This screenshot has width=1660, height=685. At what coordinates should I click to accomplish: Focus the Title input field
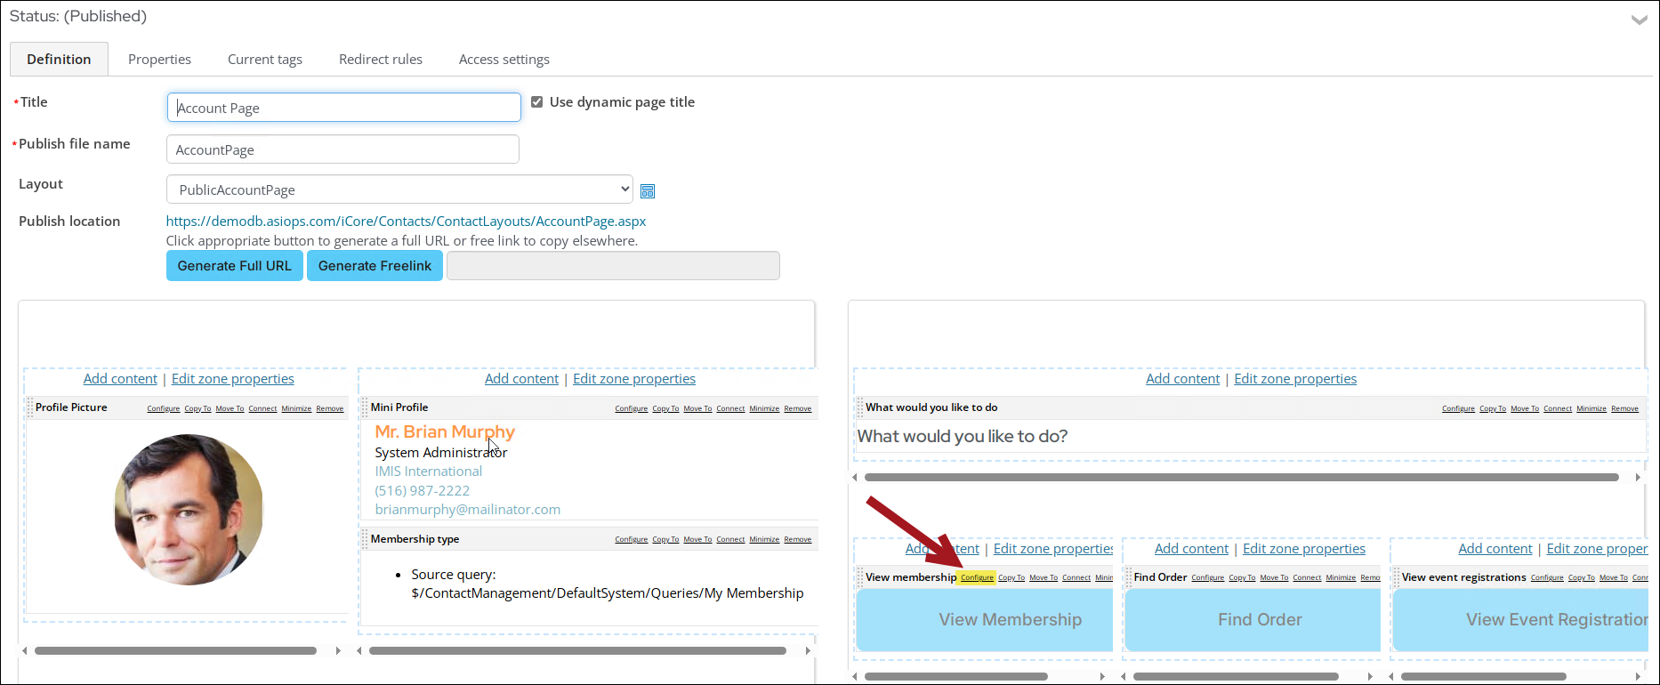[x=343, y=108]
